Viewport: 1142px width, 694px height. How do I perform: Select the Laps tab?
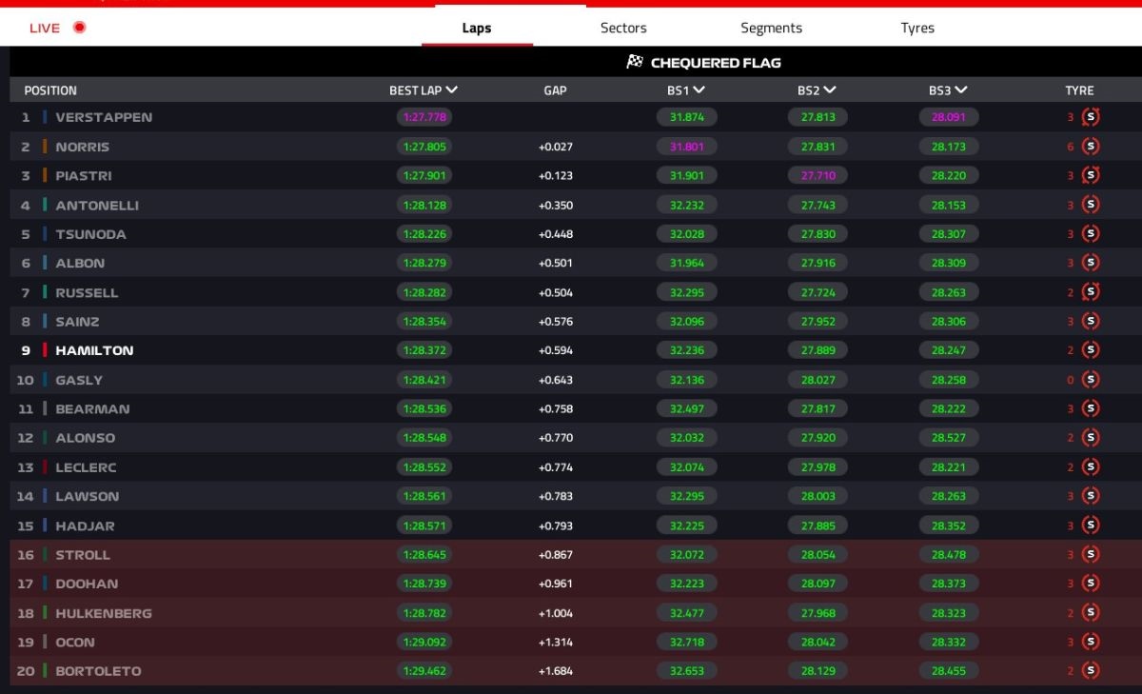(477, 28)
